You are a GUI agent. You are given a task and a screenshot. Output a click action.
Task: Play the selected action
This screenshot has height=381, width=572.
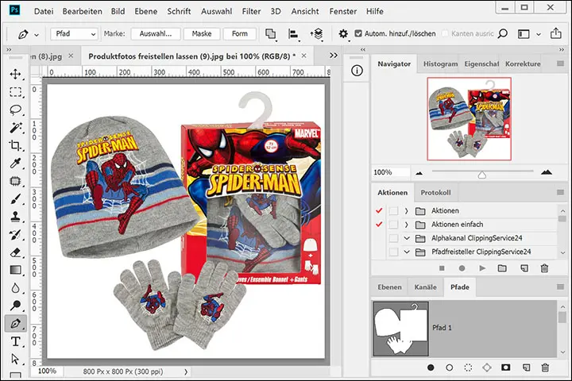[481, 268]
